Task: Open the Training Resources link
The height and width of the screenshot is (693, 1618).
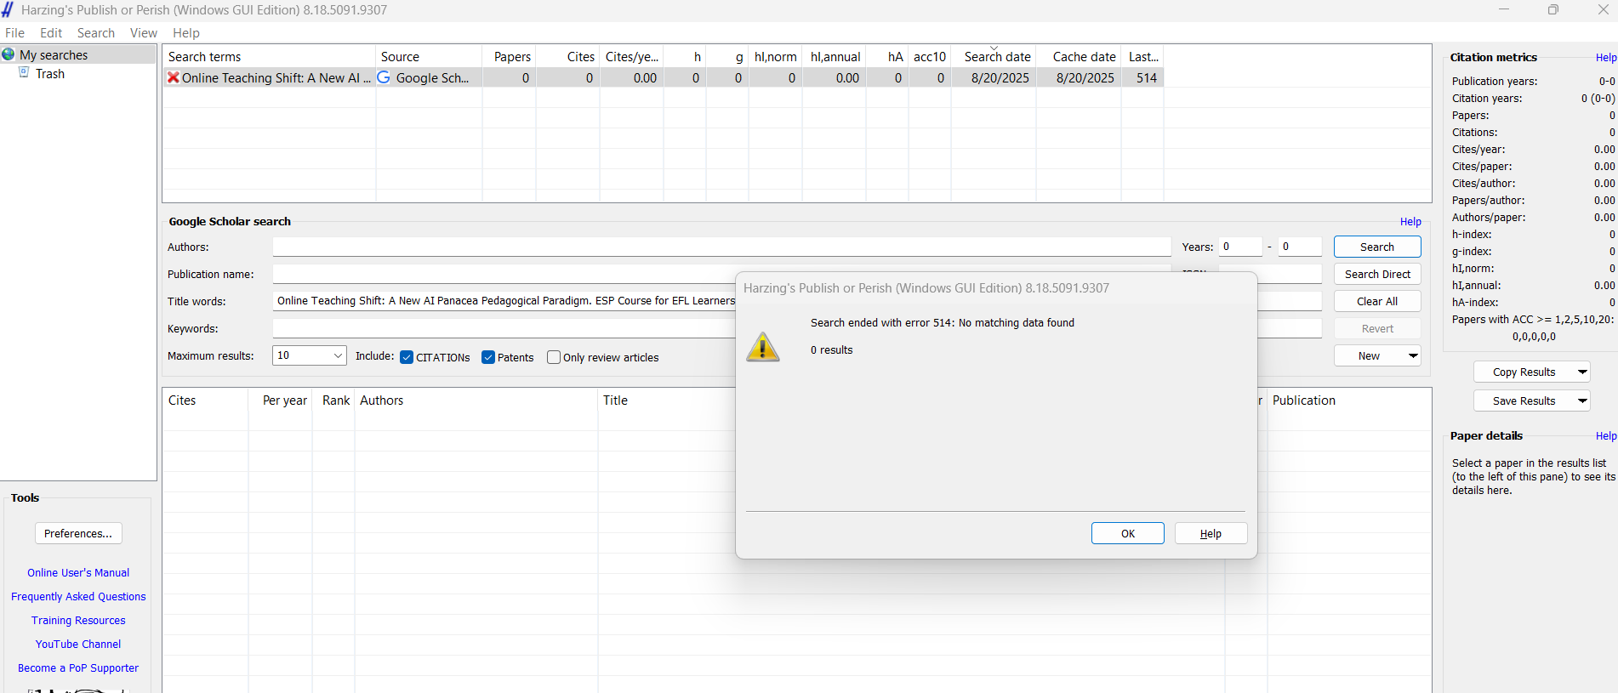Action: (x=78, y=621)
